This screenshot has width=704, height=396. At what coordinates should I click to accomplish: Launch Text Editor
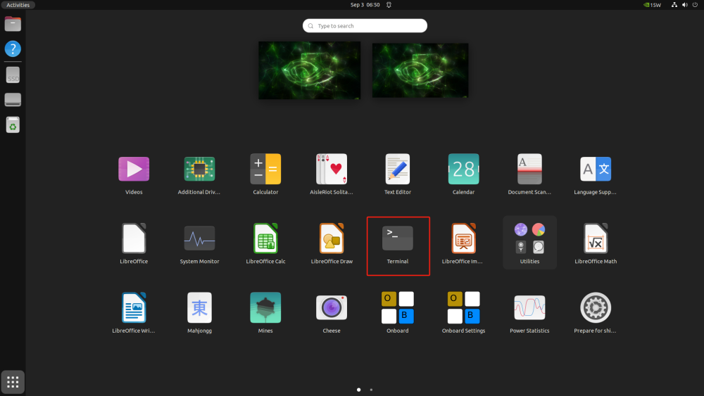[x=398, y=170]
